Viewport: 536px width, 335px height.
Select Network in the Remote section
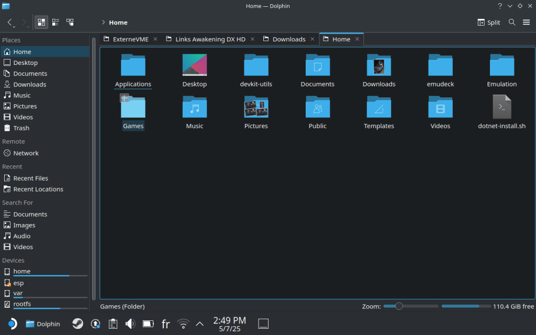pos(26,153)
